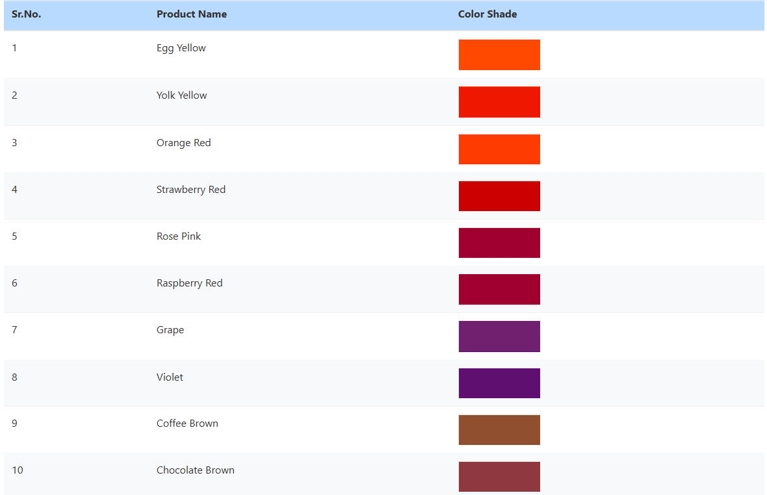This screenshot has height=495, width=767.
Task: Select the Raspberry Red row's color swatch
Action: (499, 290)
